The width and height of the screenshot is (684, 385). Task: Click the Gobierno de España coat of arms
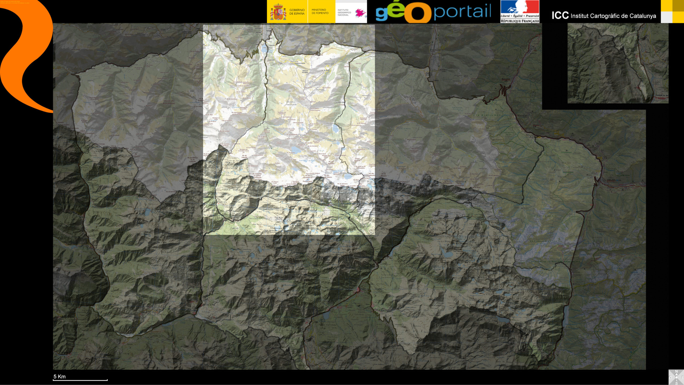[278, 12]
